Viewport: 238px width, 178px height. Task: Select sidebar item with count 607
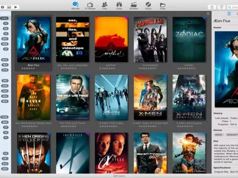(x=5, y=39)
